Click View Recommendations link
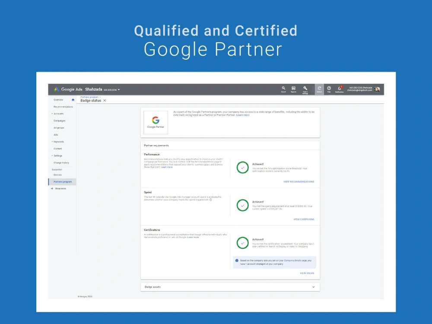Viewport: 432px width, 324px height. [x=299, y=182]
